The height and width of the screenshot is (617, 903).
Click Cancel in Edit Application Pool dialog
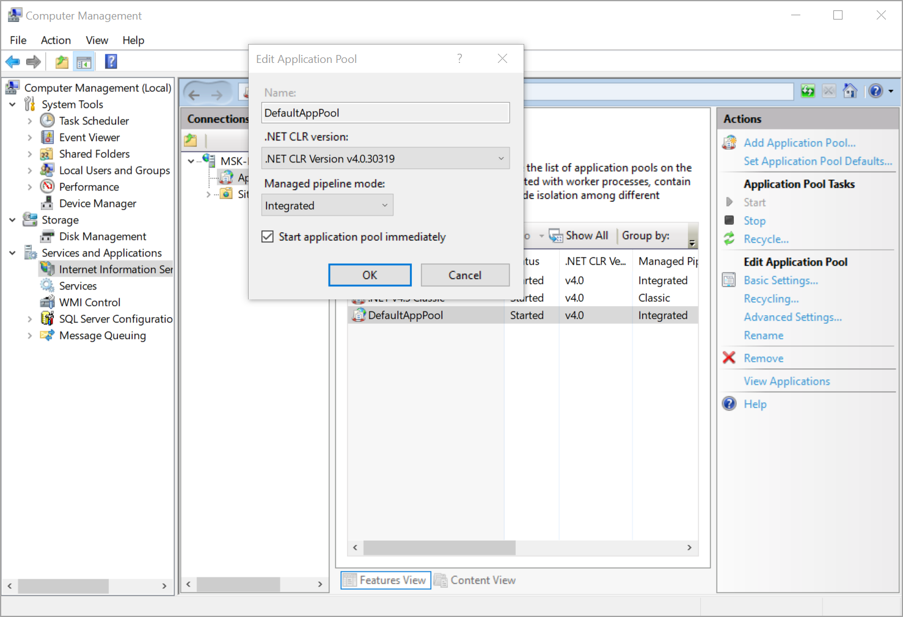(x=465, y=276)
